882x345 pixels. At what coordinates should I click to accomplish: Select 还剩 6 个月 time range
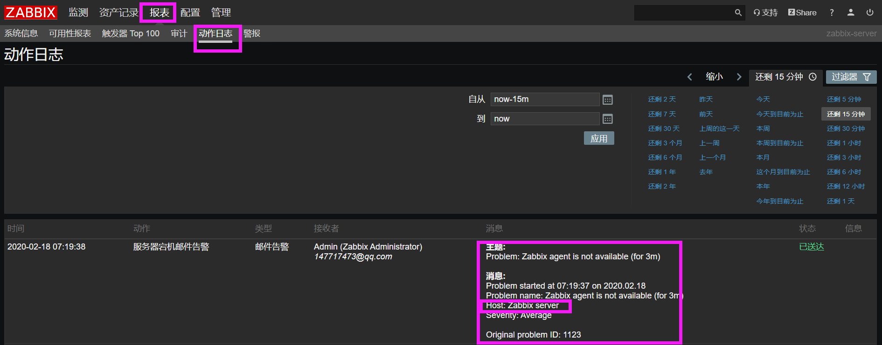pos(665,157)
